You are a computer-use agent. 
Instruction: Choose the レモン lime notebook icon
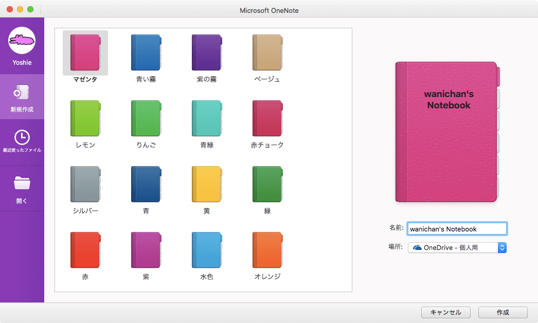pos(85,118)
